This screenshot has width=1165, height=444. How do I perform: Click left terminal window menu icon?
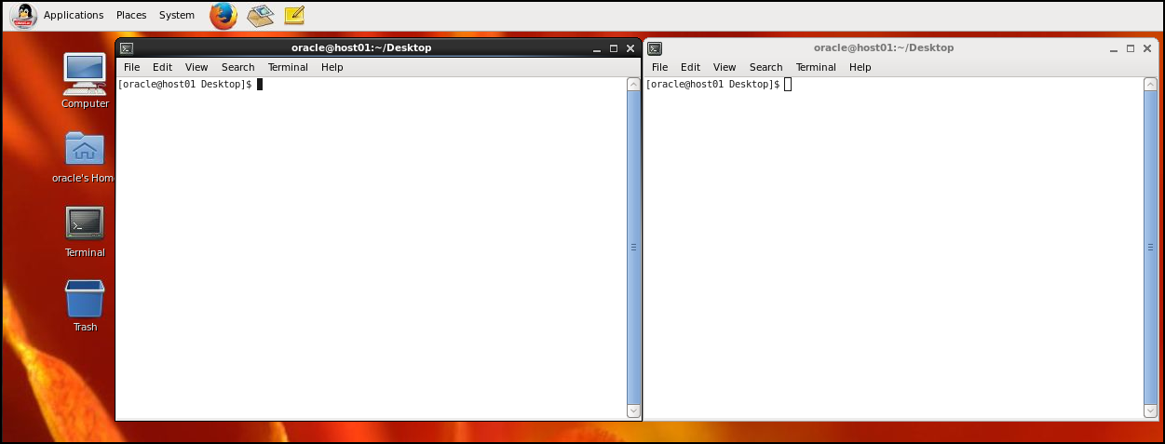[x=127, y=48]
